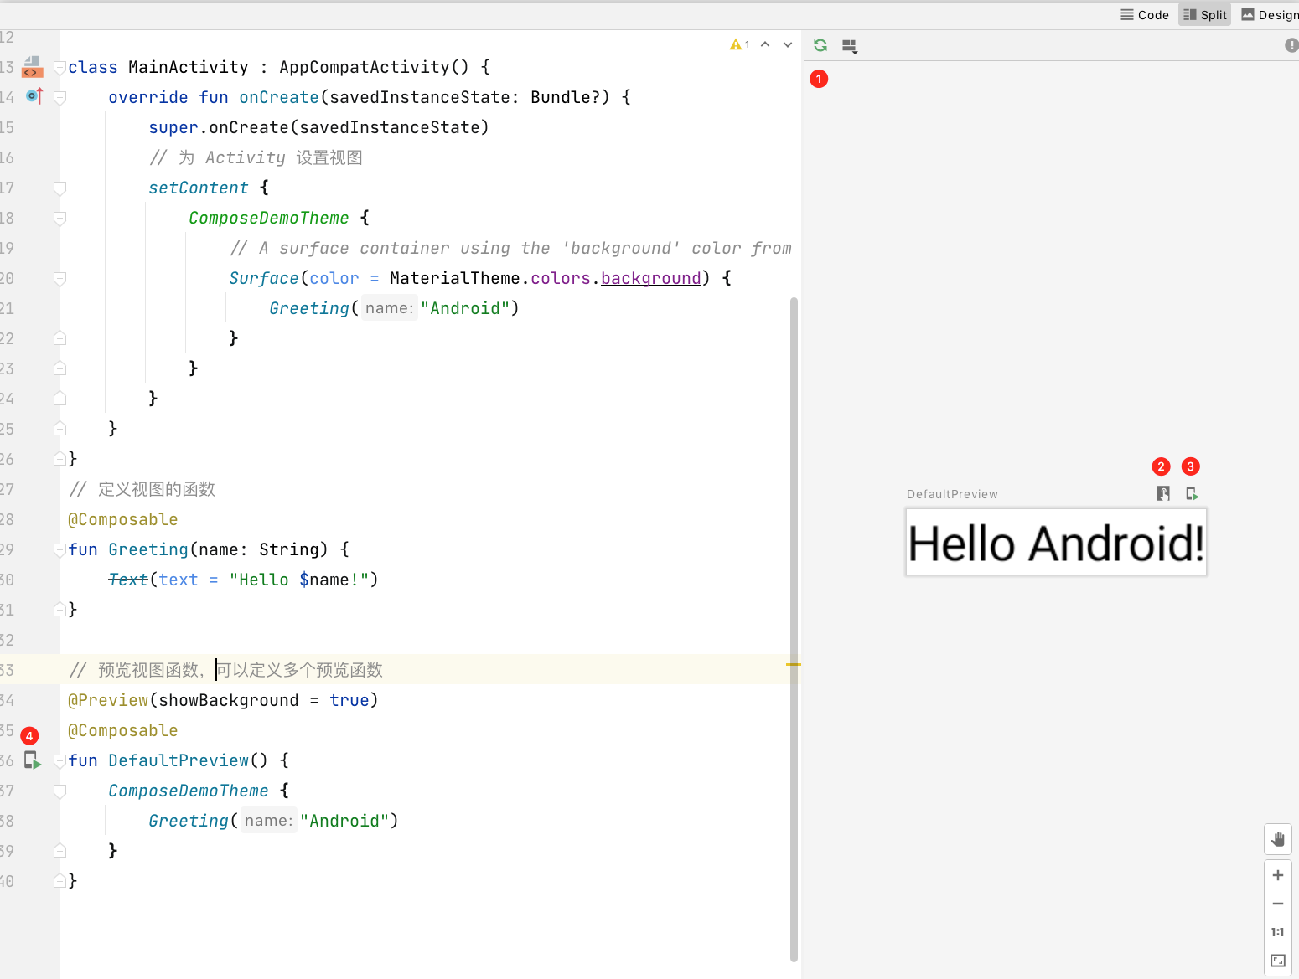
Task: Click the yellow warning indicator in editor
Action: point(739,44)
